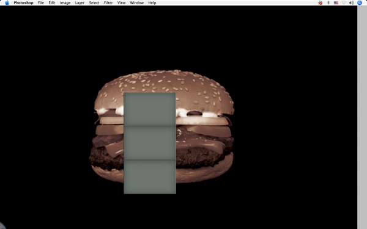This screenshot has width=367, height=229.
Task: Open the Window menu
Action: pyautogui.click(x=137, y=3)
